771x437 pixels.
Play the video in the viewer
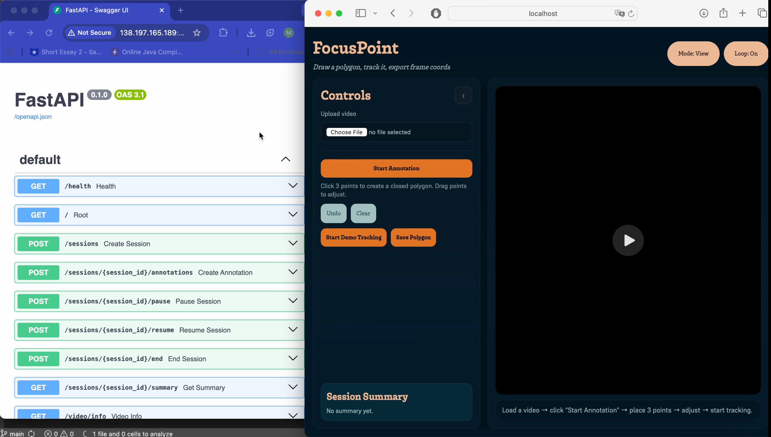tap(628, 241)
